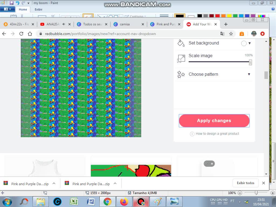
Task: Switch to the Home ribbon tab in Paint
Action: (23, 9)
